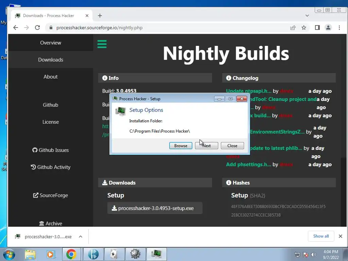Click the Process Hacker icon in setup title bar

click(115, 99)
